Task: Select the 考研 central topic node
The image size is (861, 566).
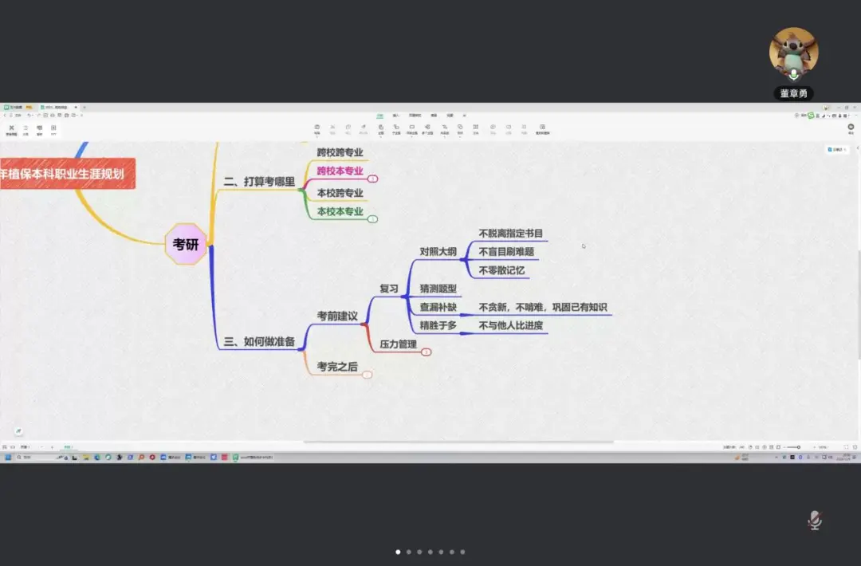Action: point(186,245)
